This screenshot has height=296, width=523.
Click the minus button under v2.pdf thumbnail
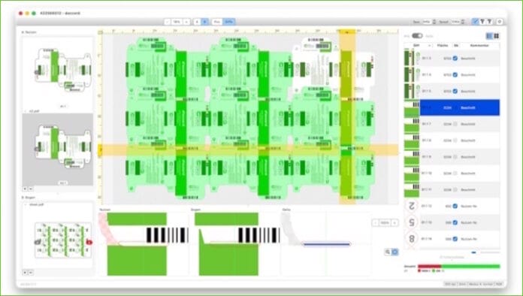click(30, 189)
